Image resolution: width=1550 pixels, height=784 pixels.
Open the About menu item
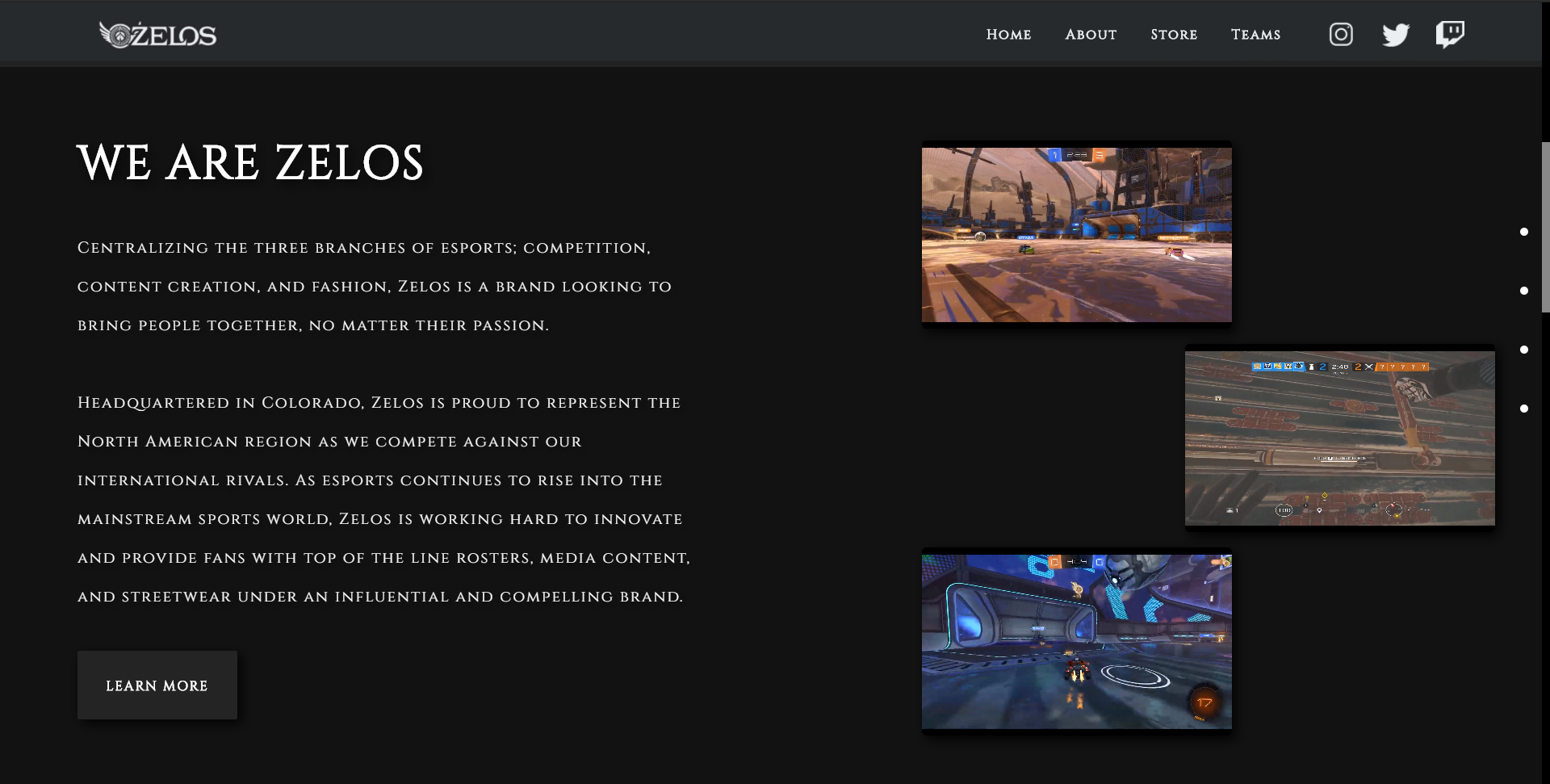point(1091,35)
